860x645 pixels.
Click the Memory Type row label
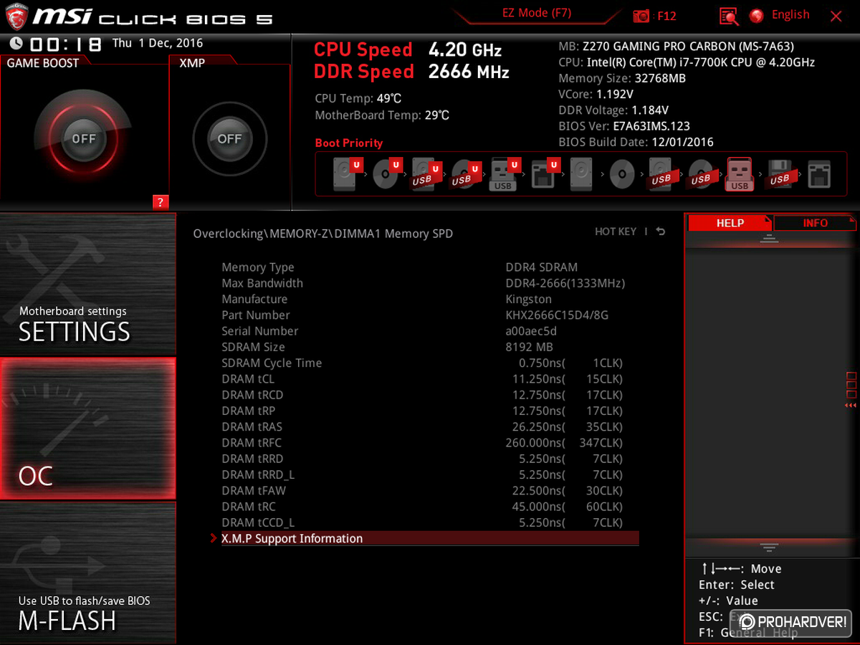click(x=258, y=267)
